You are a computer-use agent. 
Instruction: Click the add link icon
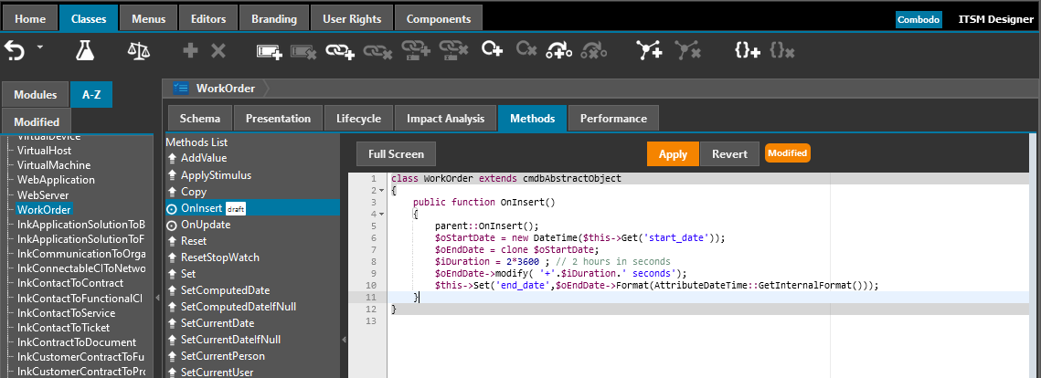coord(340,51)
